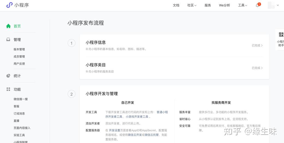Click the 小程序发布流程 page title
The image size is (284, 143).
(86, 23)
